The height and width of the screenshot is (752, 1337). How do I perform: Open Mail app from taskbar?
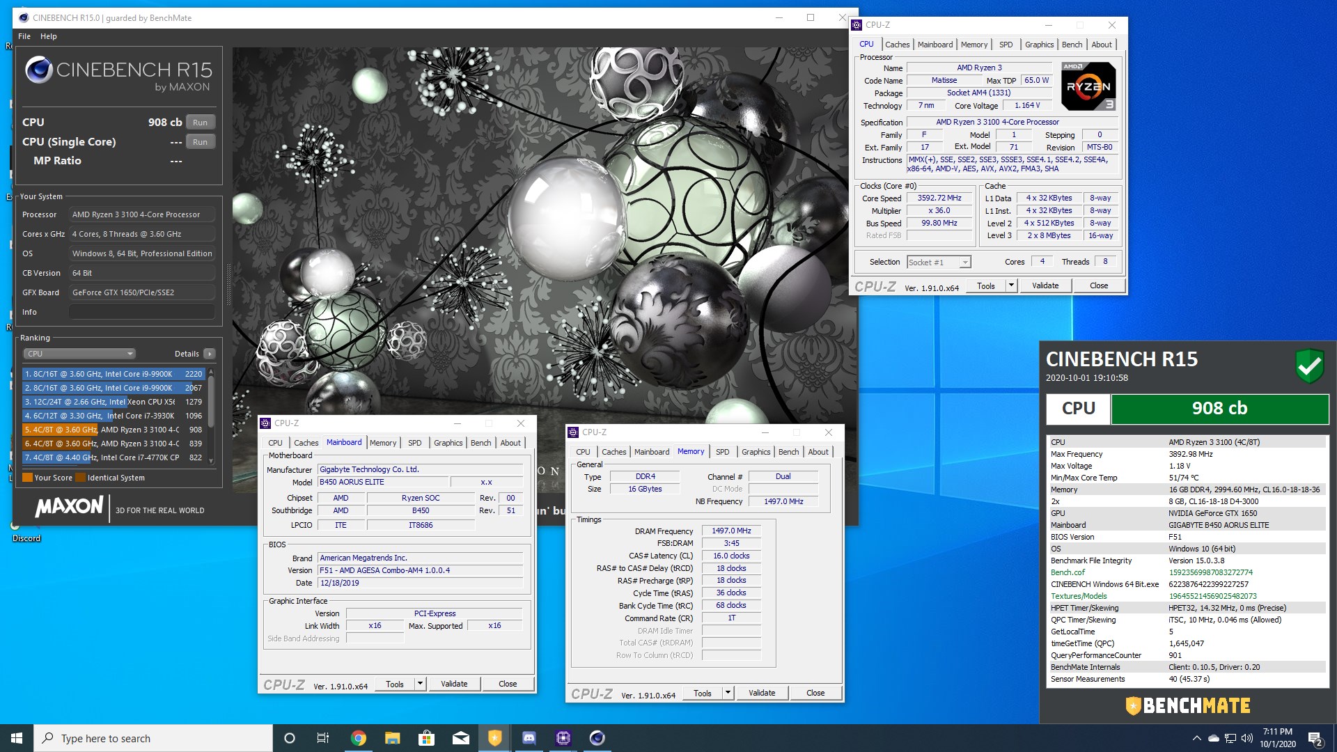point(460,738)
